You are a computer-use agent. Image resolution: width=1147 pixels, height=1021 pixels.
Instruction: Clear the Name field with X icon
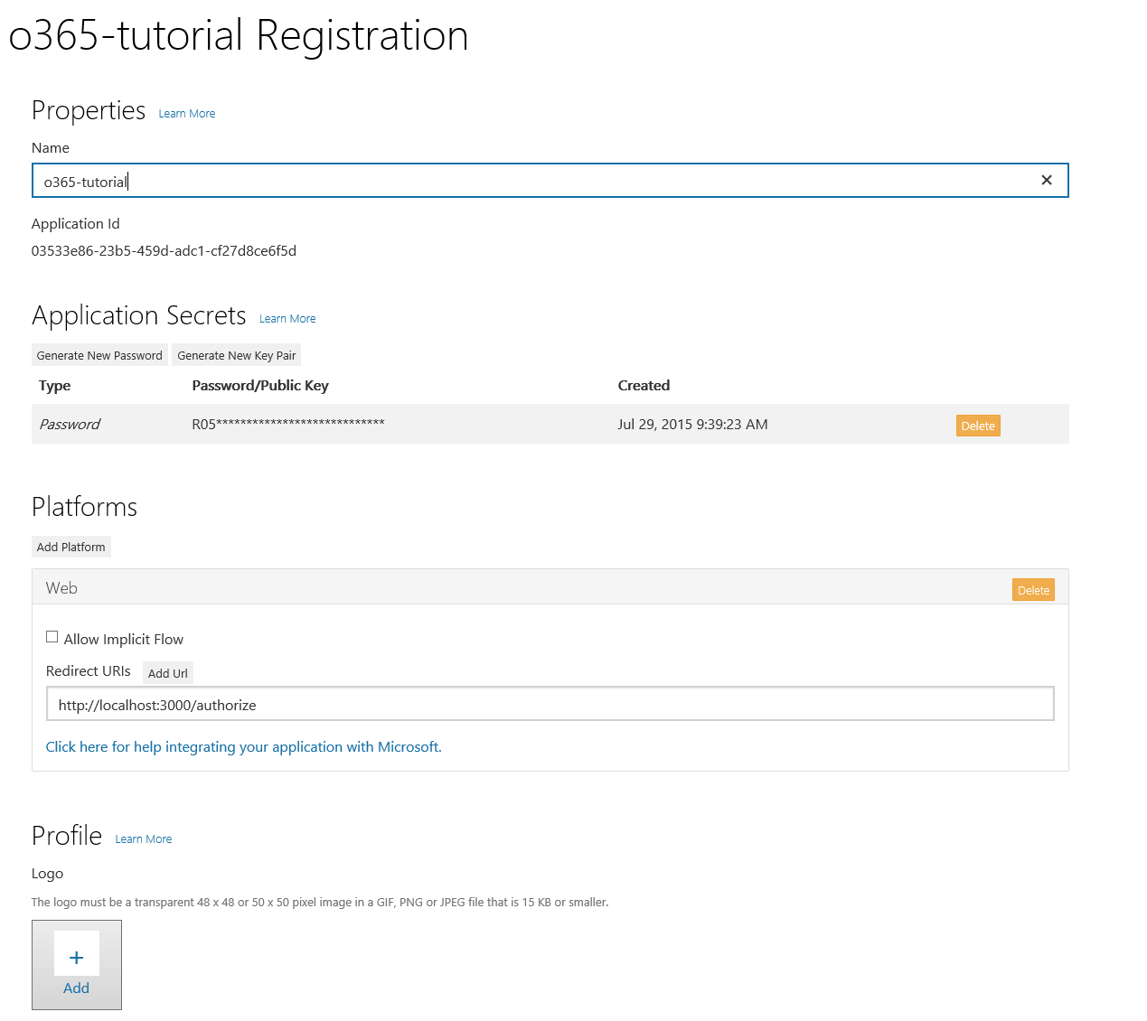tap(1046, 181)
